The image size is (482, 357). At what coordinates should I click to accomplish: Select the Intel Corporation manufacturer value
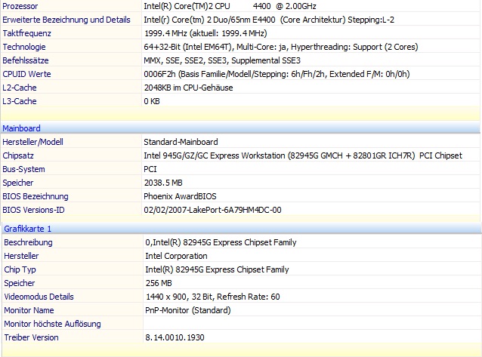click(177, 256)
